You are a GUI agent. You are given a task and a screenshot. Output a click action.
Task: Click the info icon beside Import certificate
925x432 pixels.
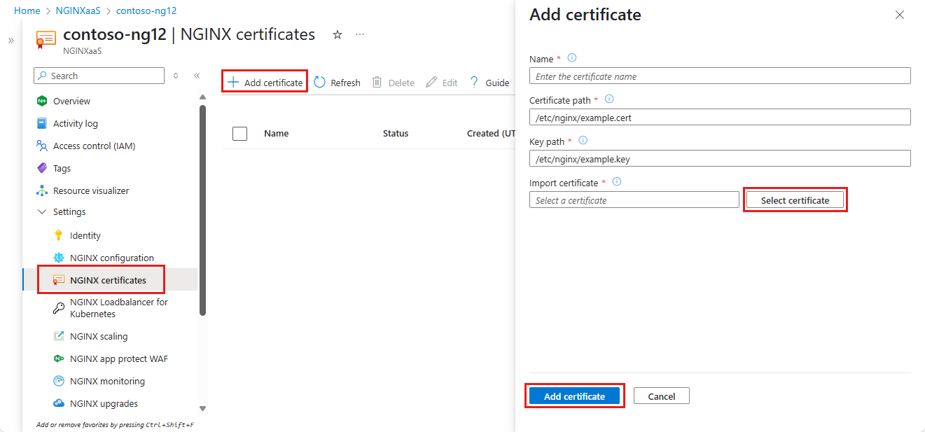(x=617, y=182)
